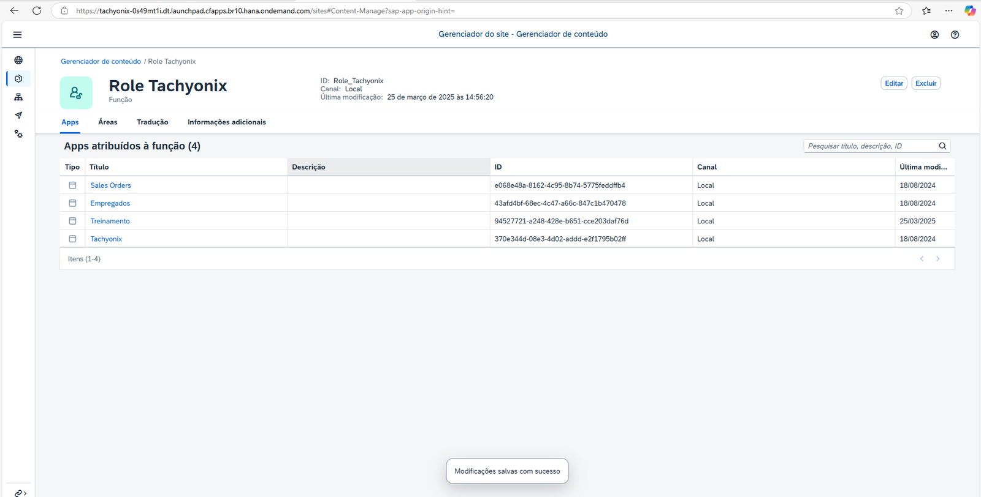Open the hamburger navigation menu
Screen dimensions: 981x497
click(x=17, y=35)
